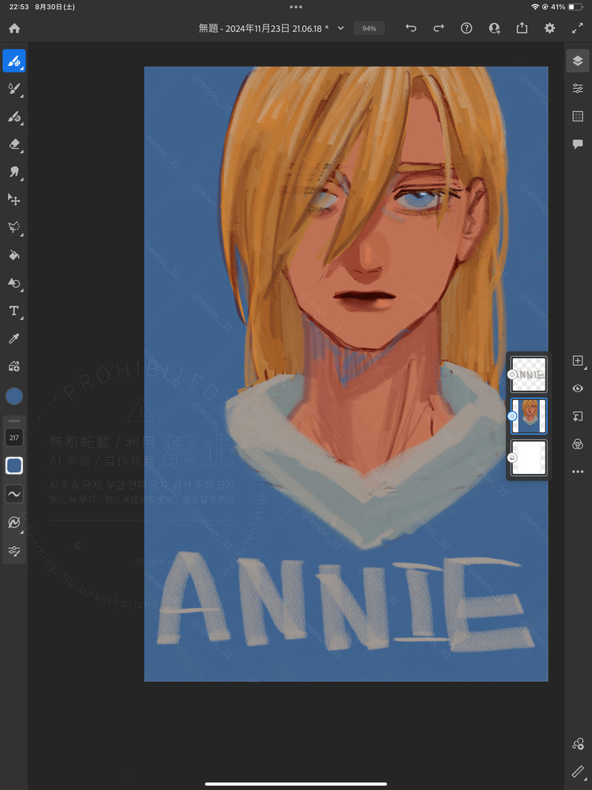Image resolution: width=592 pixels, height=790 pixels.
Task: Tap the brush size value 217
Action: 14,438
